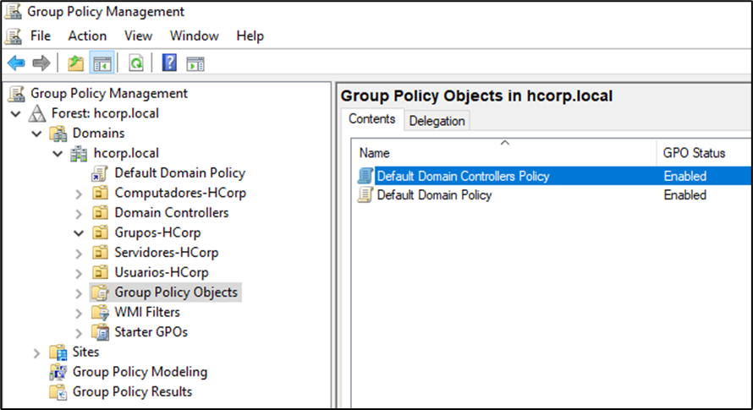Collapse the hcorp.local domain node
The image size is (753, 410).
(x=58, y=153)
